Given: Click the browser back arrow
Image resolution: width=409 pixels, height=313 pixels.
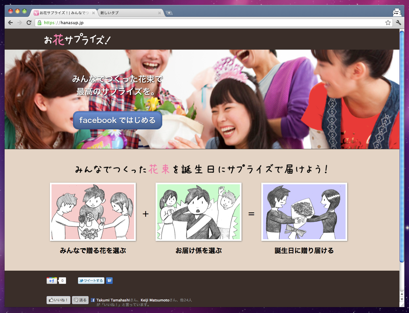Looking at the screenshot, I should 10,23.
